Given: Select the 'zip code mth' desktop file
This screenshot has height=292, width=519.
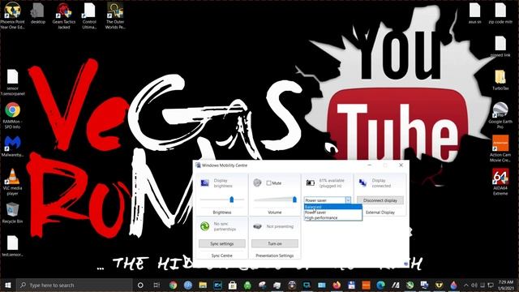Looking at the screenshot, I should pos(500,13).
